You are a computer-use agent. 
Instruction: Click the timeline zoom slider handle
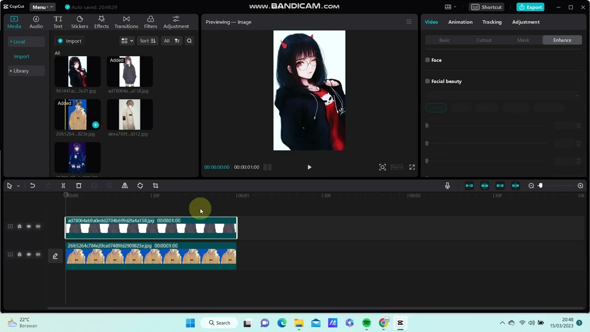point(541,185)
